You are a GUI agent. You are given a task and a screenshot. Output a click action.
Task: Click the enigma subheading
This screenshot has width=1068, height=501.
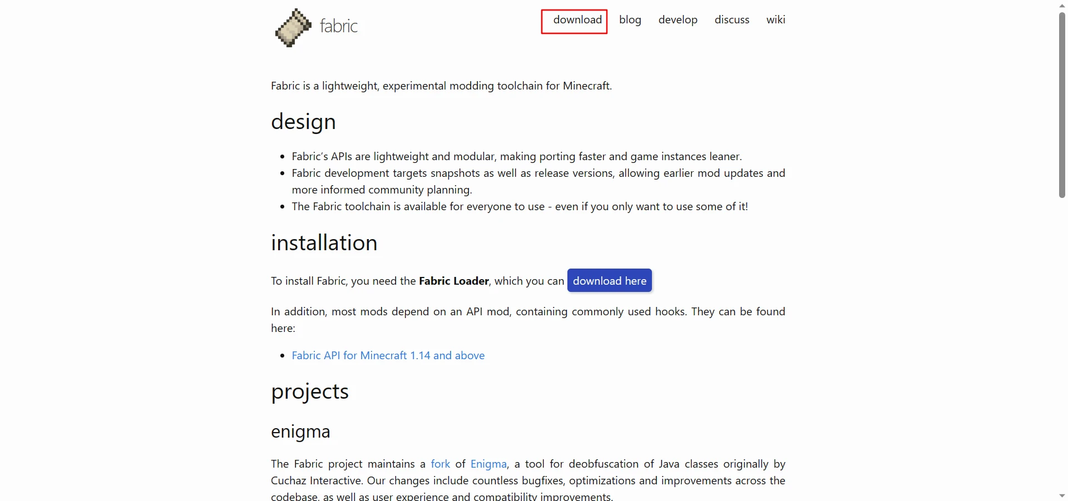tap(301, 432)
